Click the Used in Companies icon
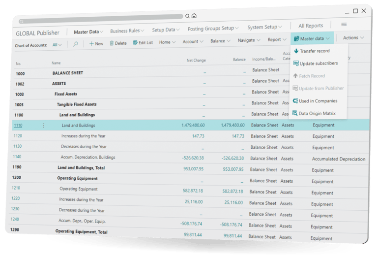The width and height of the screenshot is (378, 259). click(x=295, y=100)
